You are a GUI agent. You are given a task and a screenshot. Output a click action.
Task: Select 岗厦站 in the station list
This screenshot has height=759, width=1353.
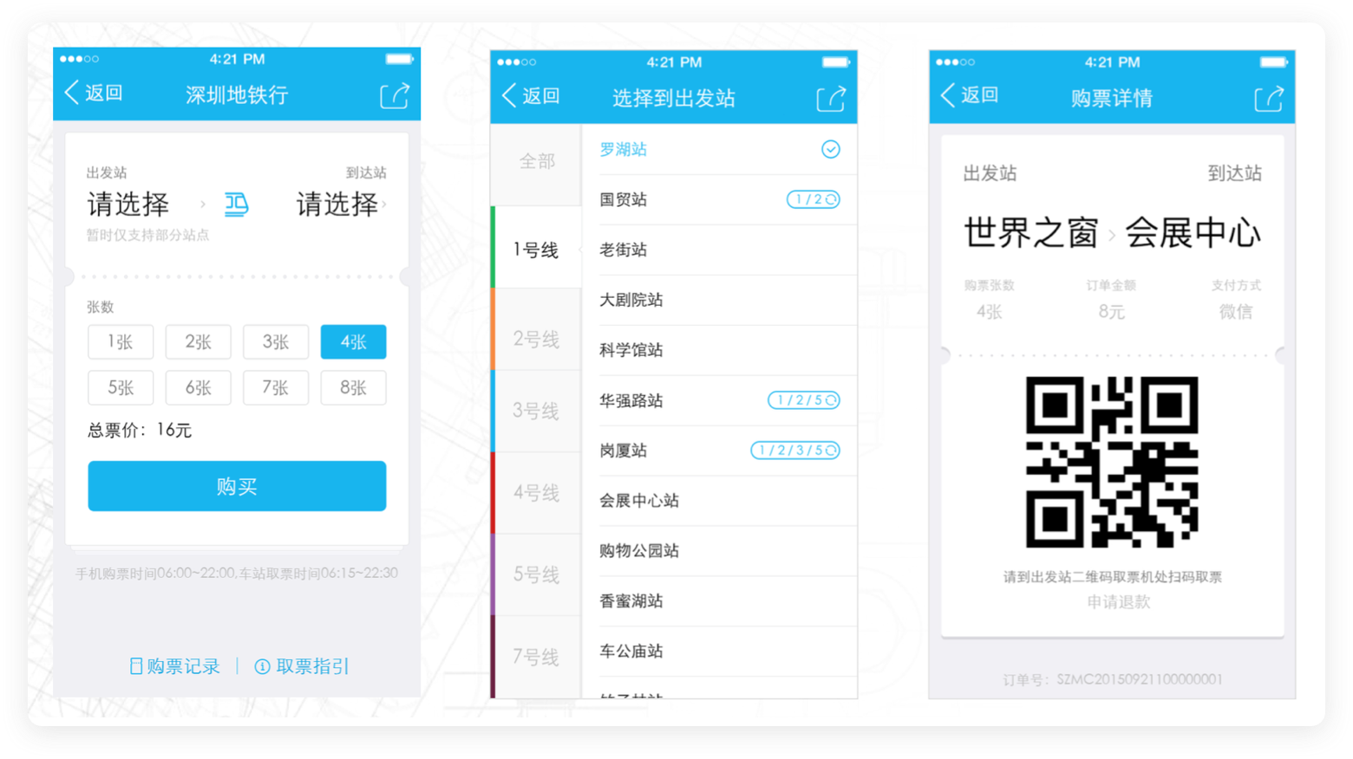[x=719, y=451]
